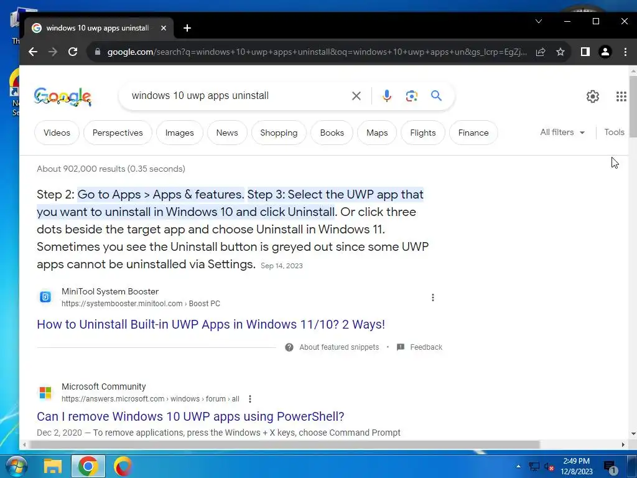
Task: Open the notification center icon
Action: coord(610,467)
